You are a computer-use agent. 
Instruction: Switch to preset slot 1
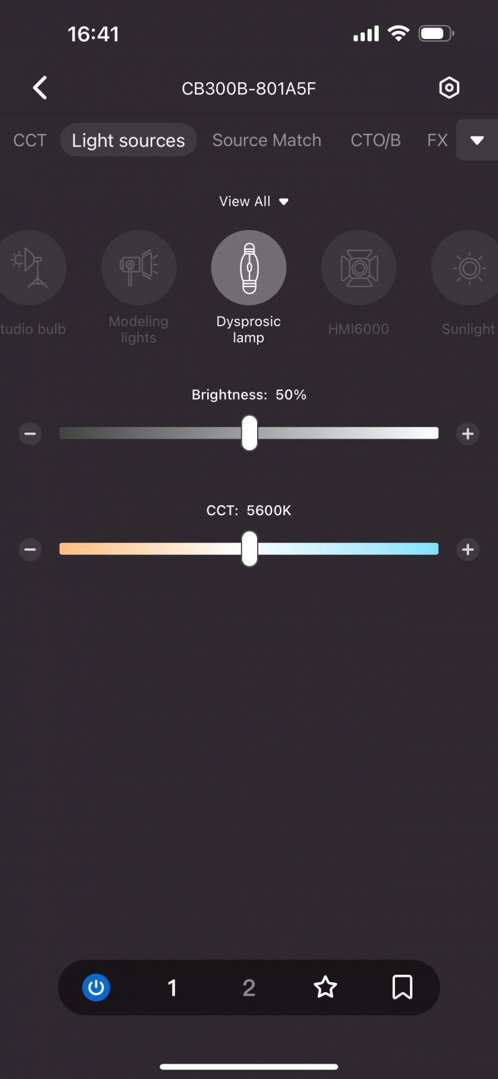172,988
